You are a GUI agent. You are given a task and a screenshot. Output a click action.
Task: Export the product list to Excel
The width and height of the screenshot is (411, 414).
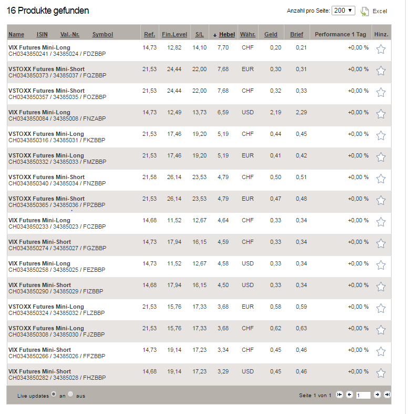(x=374, y=12)
